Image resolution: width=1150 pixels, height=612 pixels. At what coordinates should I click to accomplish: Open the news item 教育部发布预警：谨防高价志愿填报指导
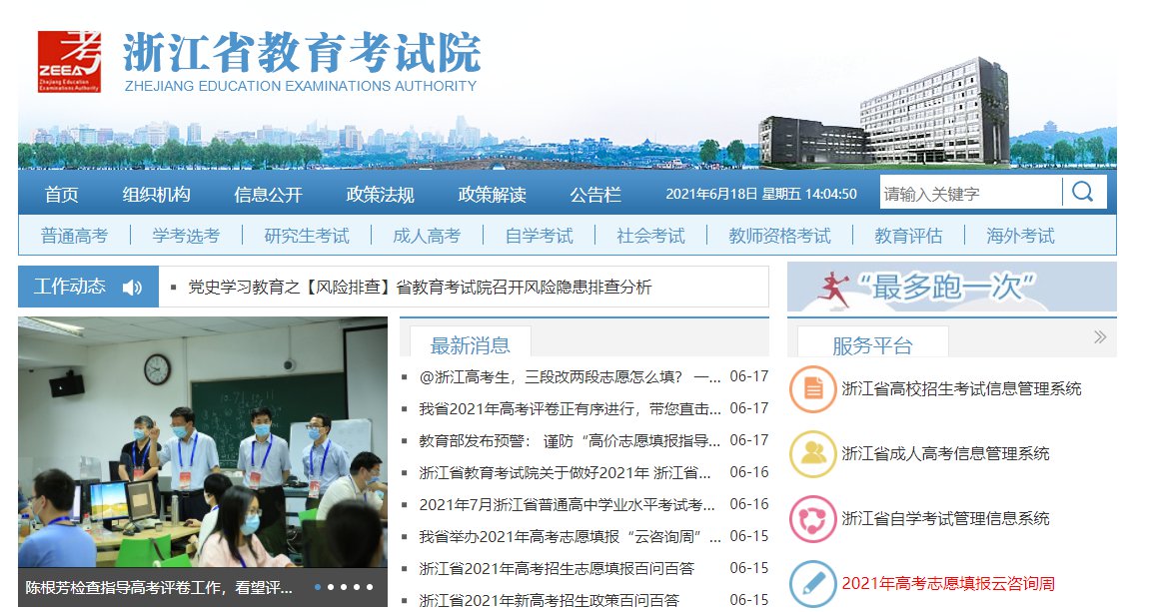[x=570, y=440]
